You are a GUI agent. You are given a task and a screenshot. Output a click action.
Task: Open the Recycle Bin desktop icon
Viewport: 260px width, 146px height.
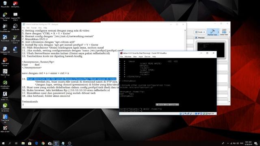tap(5, 4)
